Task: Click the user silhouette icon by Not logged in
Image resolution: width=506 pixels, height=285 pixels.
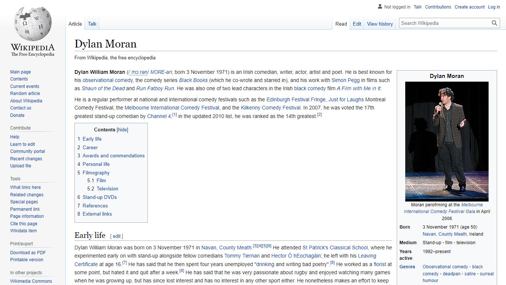Action: tap(380, 7)
